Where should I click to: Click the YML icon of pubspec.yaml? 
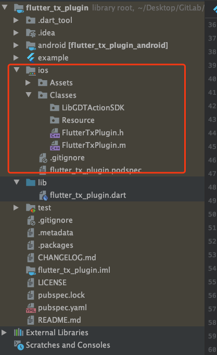31,308
